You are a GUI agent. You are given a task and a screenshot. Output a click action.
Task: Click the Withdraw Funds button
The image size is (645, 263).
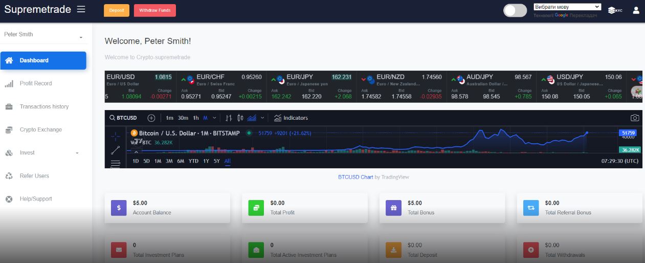(x=154, y=10)
